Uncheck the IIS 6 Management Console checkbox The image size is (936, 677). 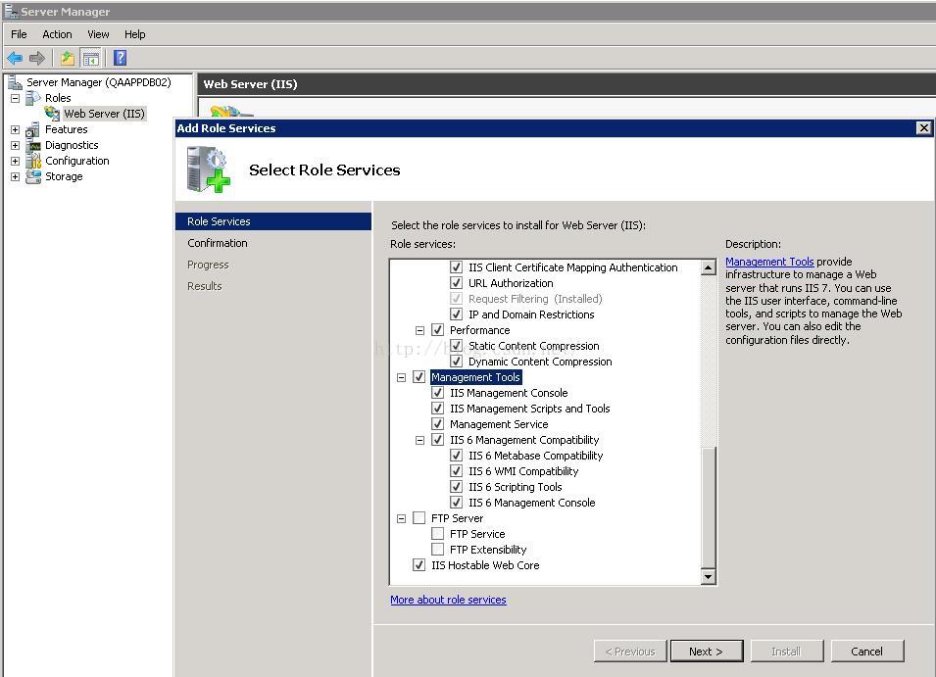click(x=456, y=503)
